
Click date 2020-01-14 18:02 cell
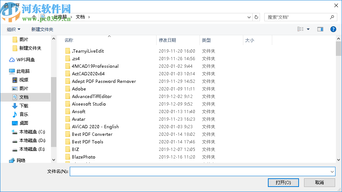pos(177,134)
